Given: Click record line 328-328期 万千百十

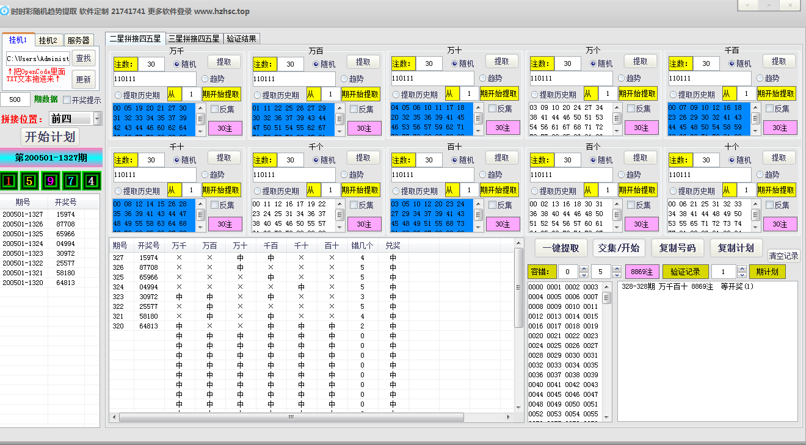Looking at the screenshot, I should point(688,286).
